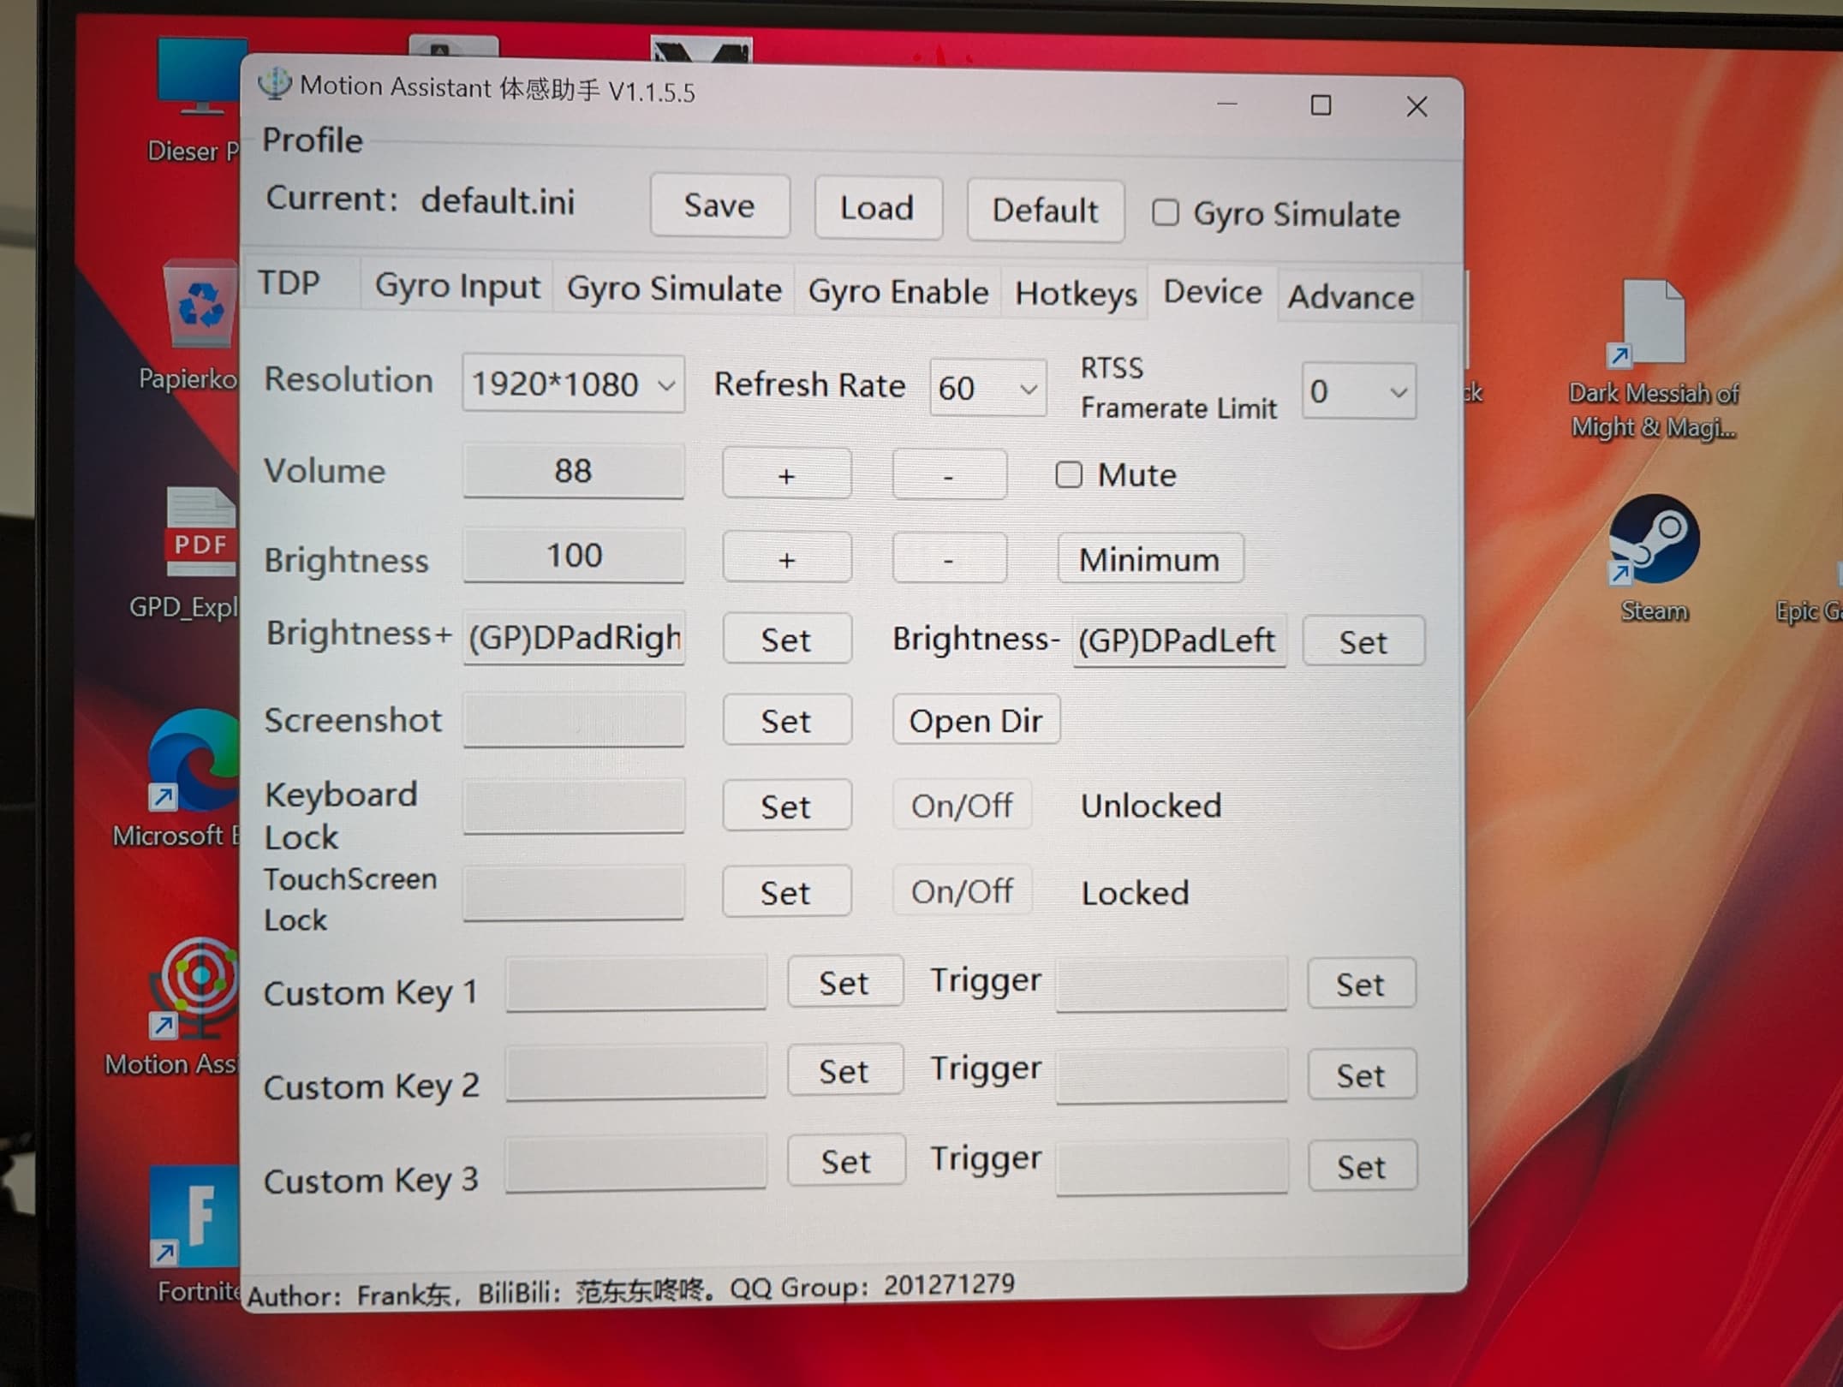Switch to Gyro Simulate tab
The height and width of the screenshot is (1387, 1843).
674,289
